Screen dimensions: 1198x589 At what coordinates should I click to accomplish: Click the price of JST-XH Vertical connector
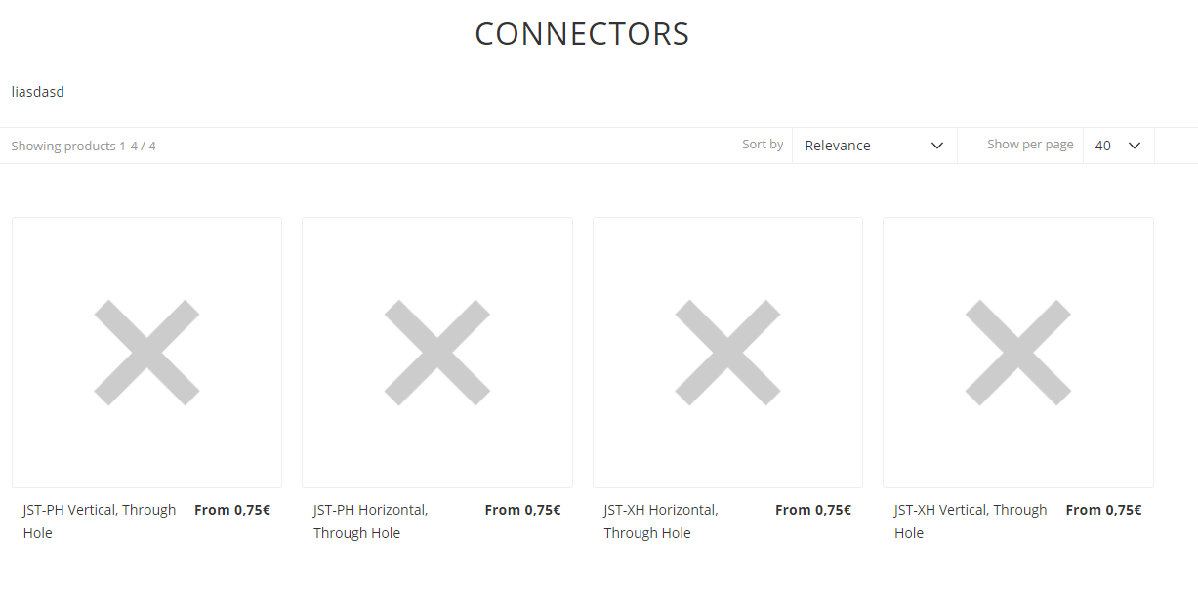(x=1103, y=510)
